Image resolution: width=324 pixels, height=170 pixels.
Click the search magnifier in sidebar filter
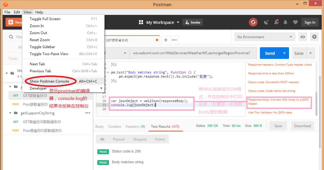click(11, 37)
